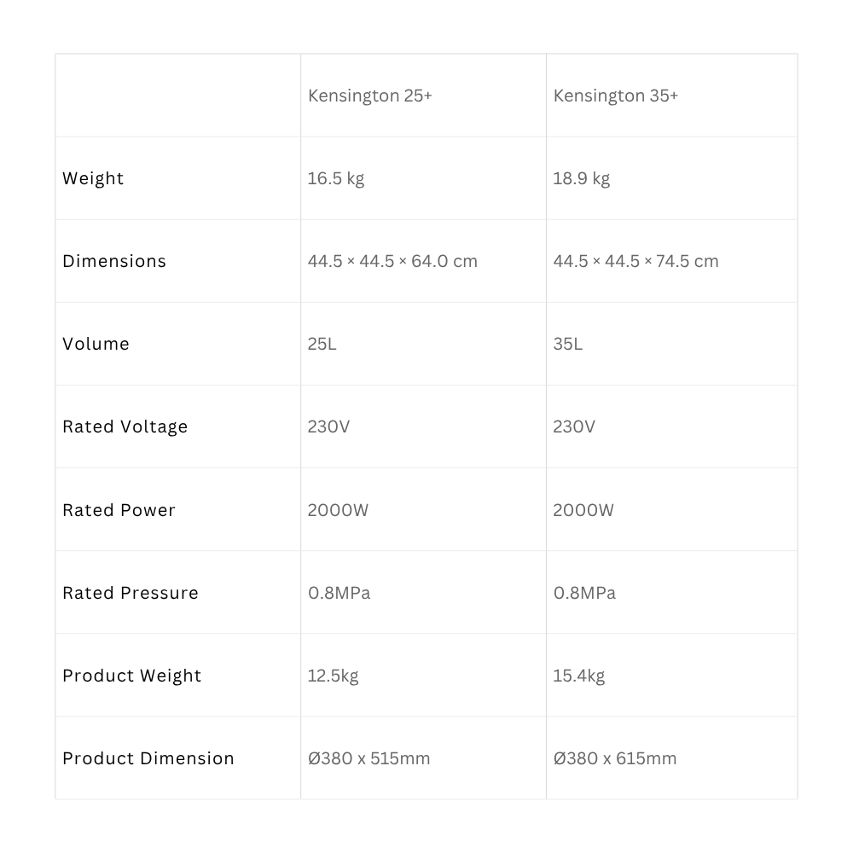Click the Ø380 x 615mm cell
853x853 pixels.
[615, 758]
